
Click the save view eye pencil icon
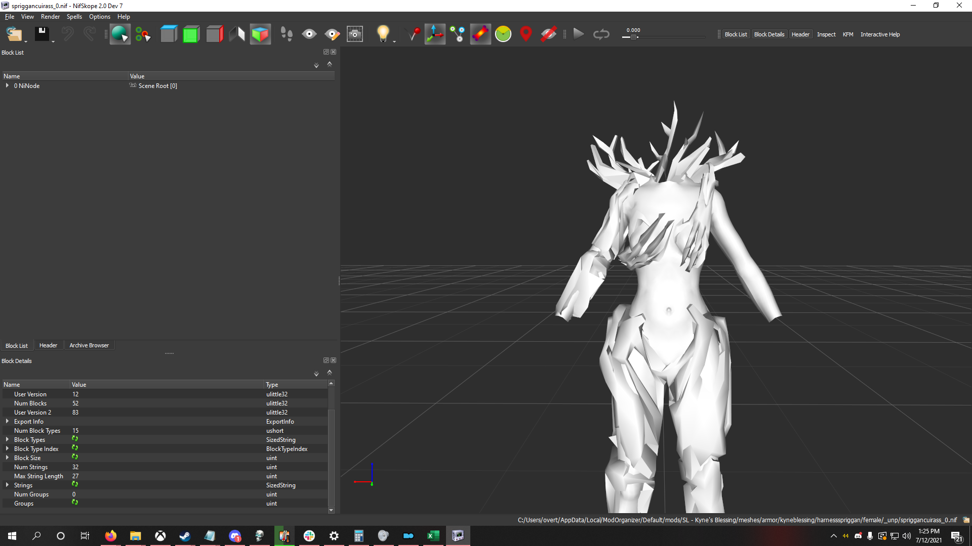pos(332,34)
